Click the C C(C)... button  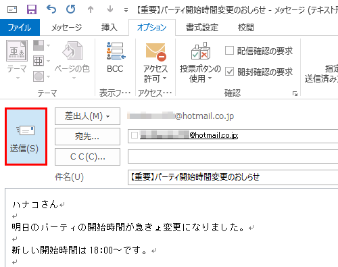tap(87, 157)
